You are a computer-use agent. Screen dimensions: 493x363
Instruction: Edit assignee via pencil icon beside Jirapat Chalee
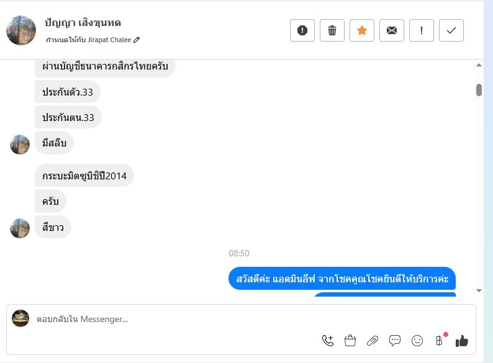coord(137,40)
